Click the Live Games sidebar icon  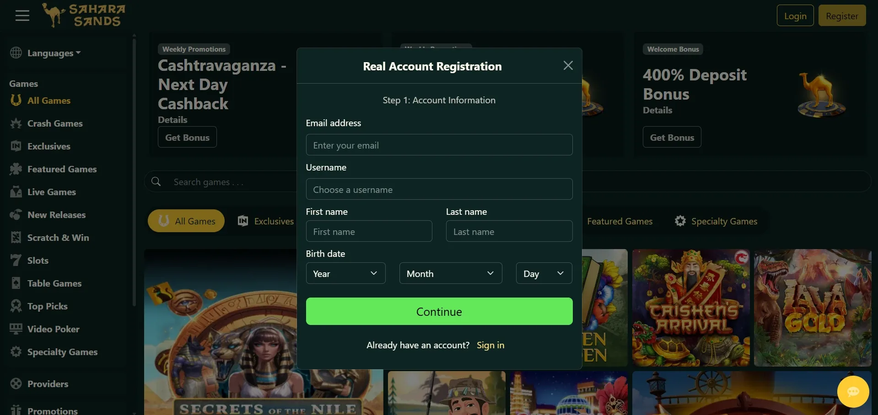[x=16, y=192]
